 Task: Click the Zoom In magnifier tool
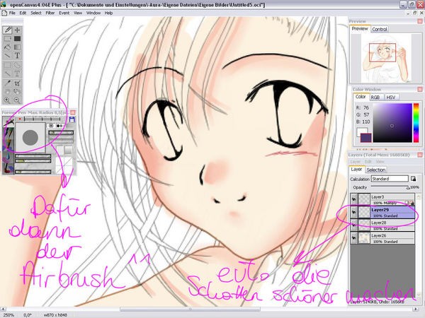click(x=7, y=100)
